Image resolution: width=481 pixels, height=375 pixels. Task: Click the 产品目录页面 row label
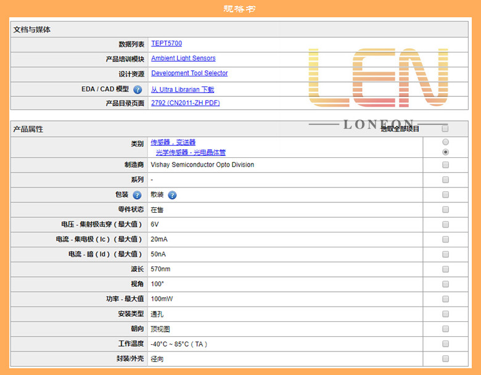(125, 103)
